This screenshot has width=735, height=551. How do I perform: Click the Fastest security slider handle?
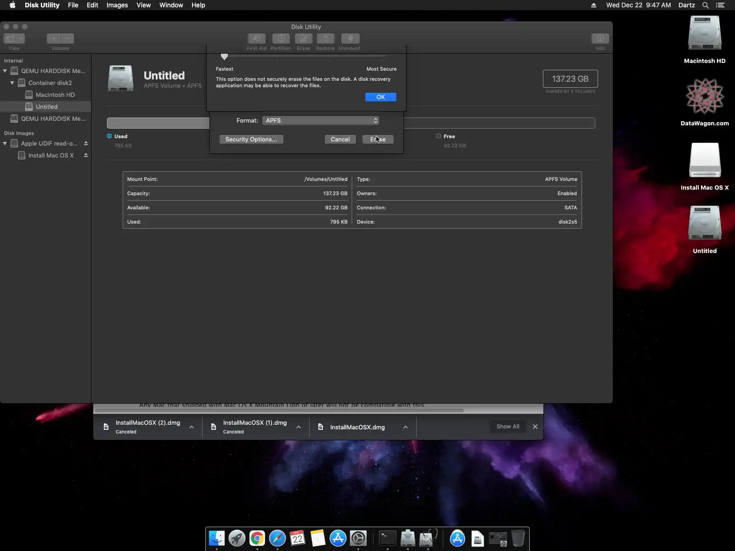[224, 56]
